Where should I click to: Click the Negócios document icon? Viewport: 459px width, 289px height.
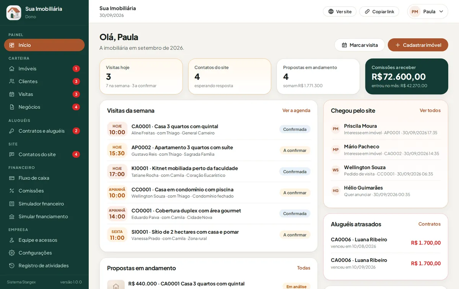12,107
